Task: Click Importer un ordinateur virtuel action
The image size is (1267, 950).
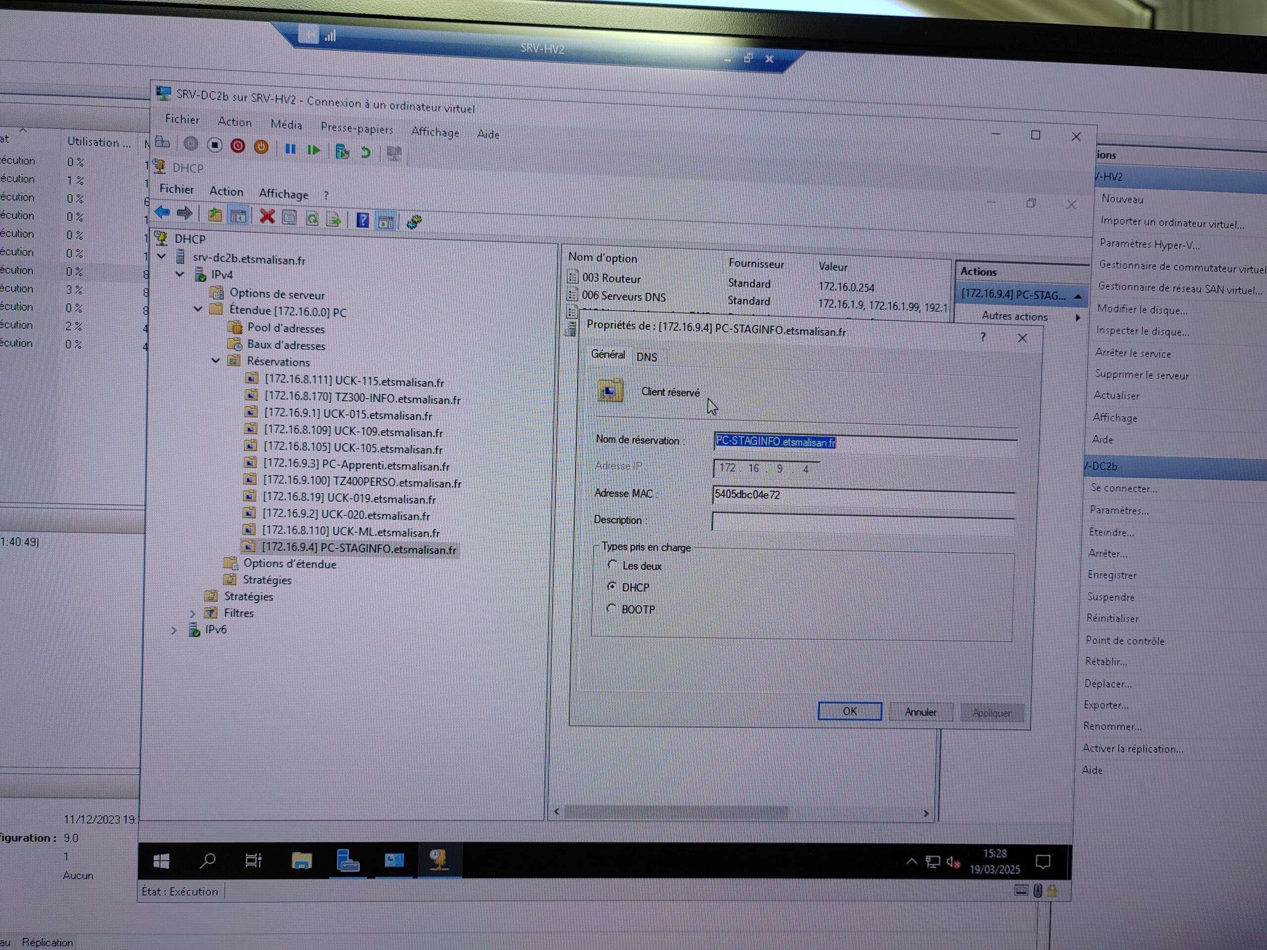Action: tap(1172, 223)
